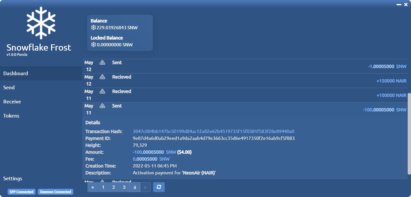Click the refresh transactions button
This screenshot has height=197, width=411.
click(159, 187)
